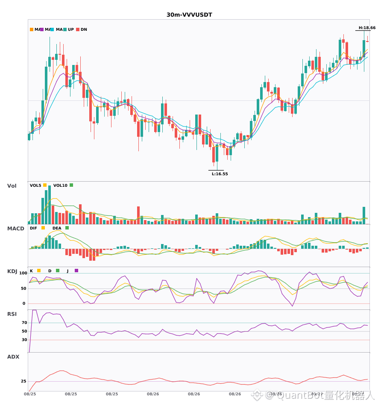
Task: Click the DIF legend text
Action: [x=33, y=228]
